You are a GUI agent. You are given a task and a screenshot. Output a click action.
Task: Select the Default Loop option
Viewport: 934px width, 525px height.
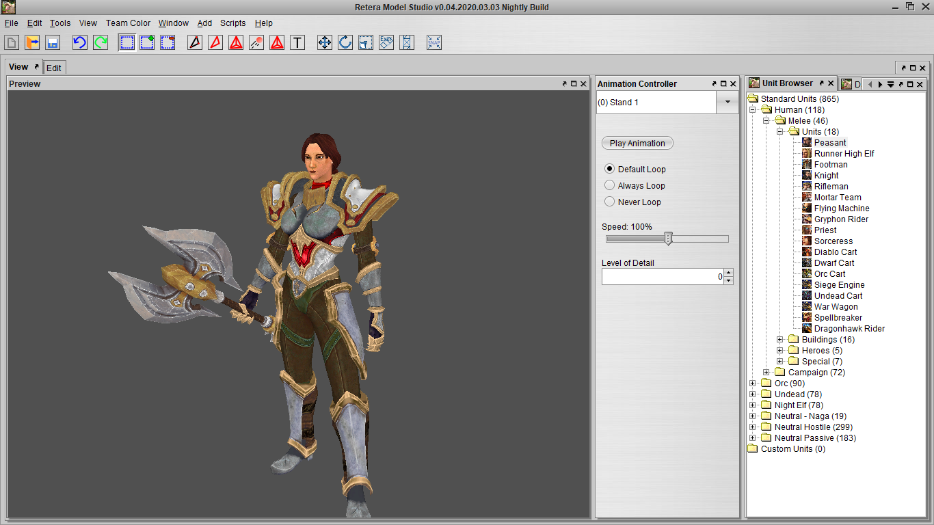609,169
